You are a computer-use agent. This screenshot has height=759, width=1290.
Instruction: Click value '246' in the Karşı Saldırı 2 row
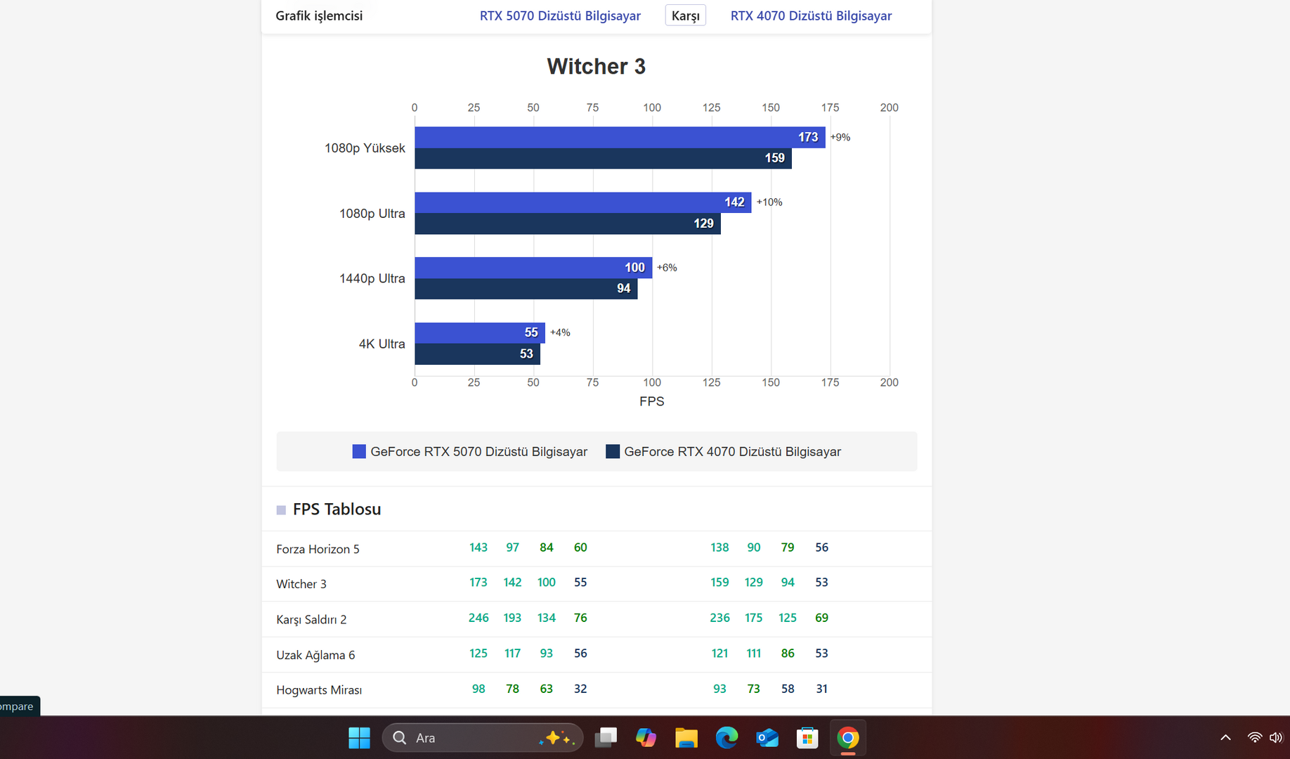tap(478, 618)
